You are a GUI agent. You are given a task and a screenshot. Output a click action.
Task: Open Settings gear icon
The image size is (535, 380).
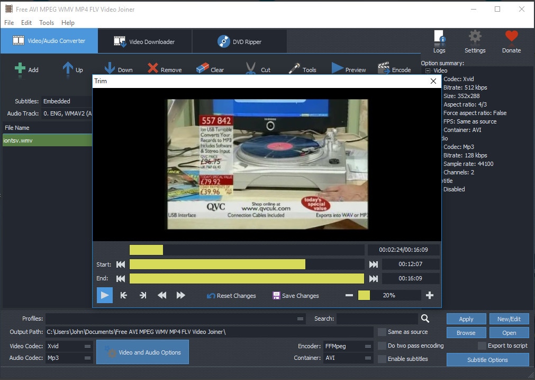pos(475,37)
